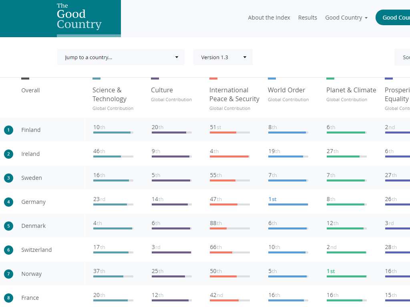Image resolution: width=410 pixels, height=307 pixels.
Task: Open the Jump to a country dropdown
Action: [121, 57]
